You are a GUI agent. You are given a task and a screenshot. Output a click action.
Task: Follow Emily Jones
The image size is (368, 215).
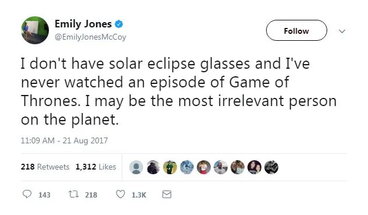click(x=296, y=30)
